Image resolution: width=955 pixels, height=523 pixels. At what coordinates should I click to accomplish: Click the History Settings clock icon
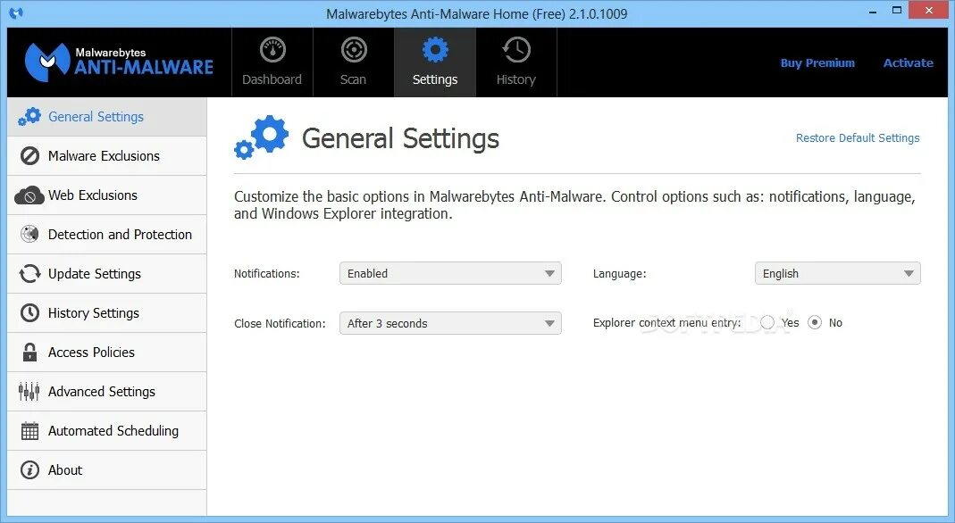coord(29,312)
